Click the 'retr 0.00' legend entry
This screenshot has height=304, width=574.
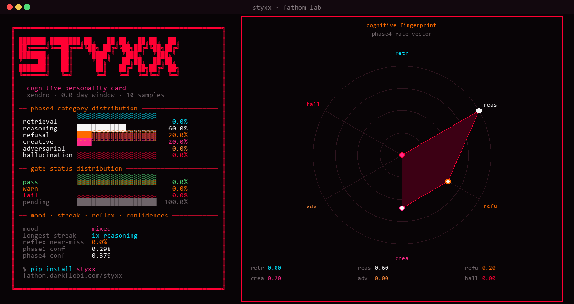point(266,268)
